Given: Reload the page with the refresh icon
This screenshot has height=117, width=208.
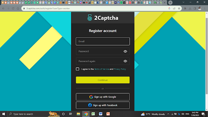Looking at the screenshot, I should pyautogui.click(x=13, y=8).
